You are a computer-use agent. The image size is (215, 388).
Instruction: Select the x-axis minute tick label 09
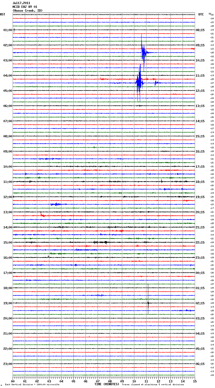point(122,381)
